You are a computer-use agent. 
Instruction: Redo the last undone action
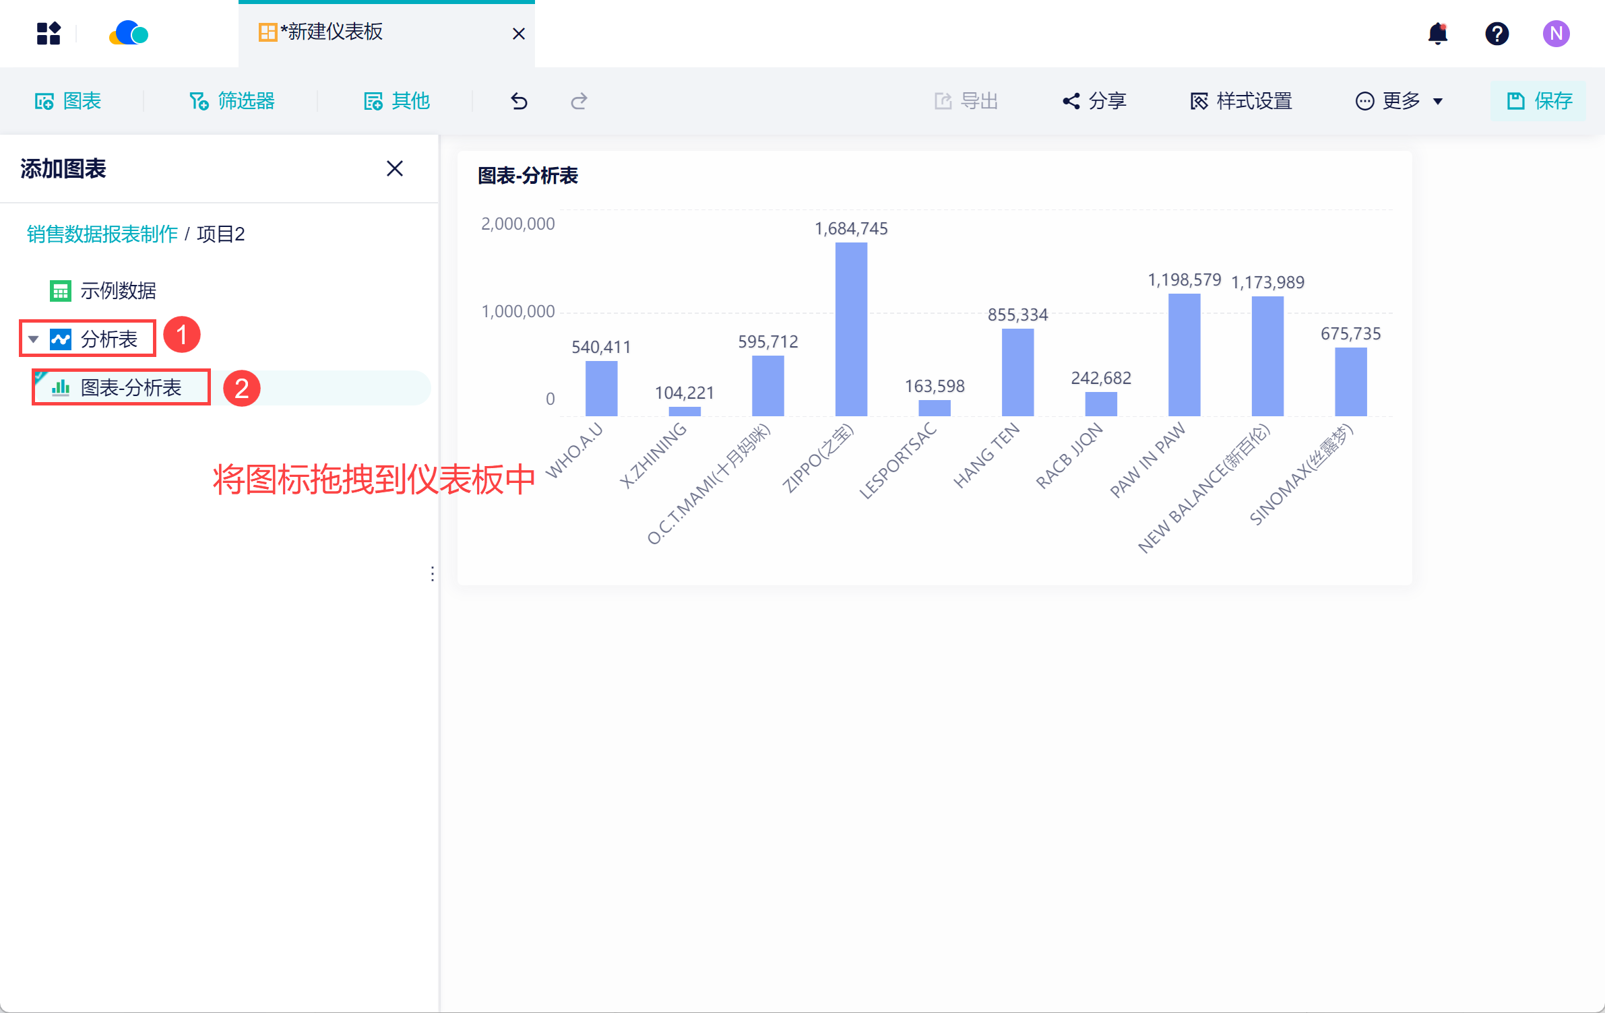579,101
